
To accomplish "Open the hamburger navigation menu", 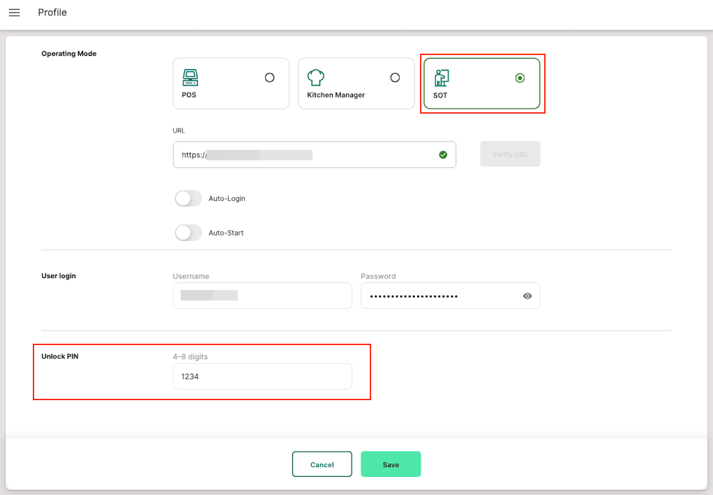I will pos(14,13).
